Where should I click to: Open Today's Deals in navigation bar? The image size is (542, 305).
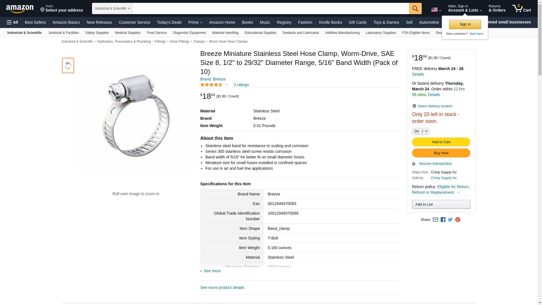169,22
